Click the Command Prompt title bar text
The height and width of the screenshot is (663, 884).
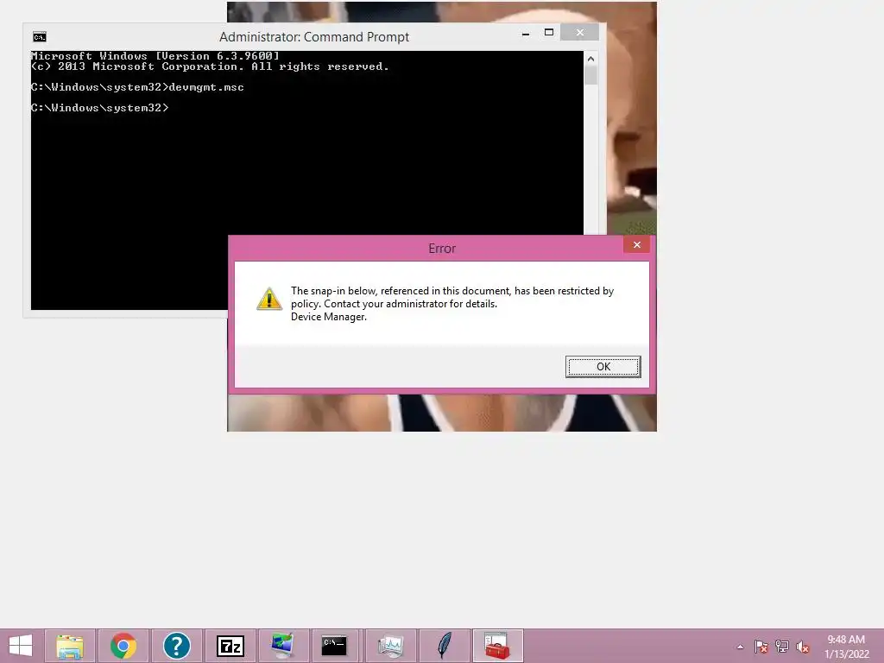[314, 37]
